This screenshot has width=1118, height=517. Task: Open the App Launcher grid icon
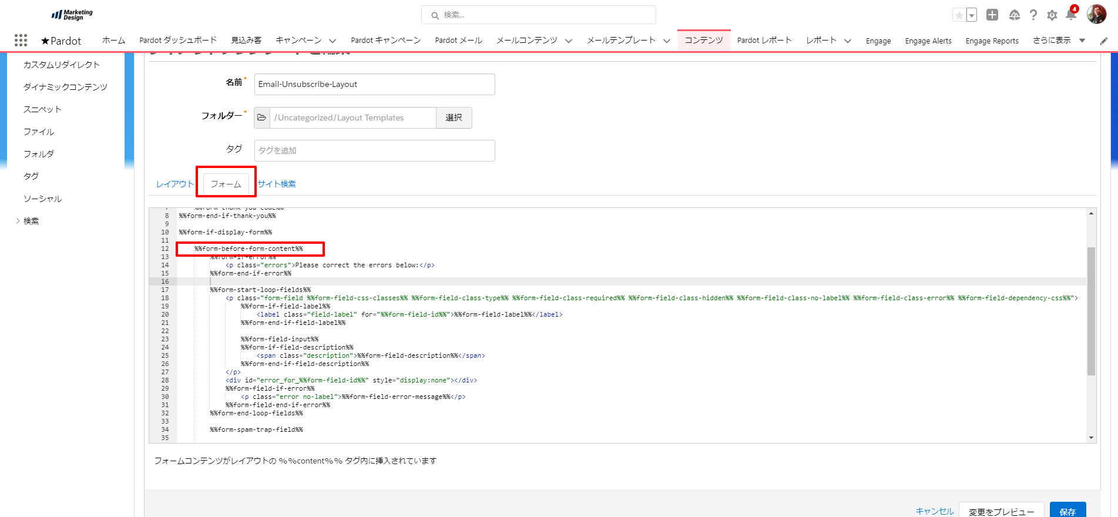click(x=21, y=40)
